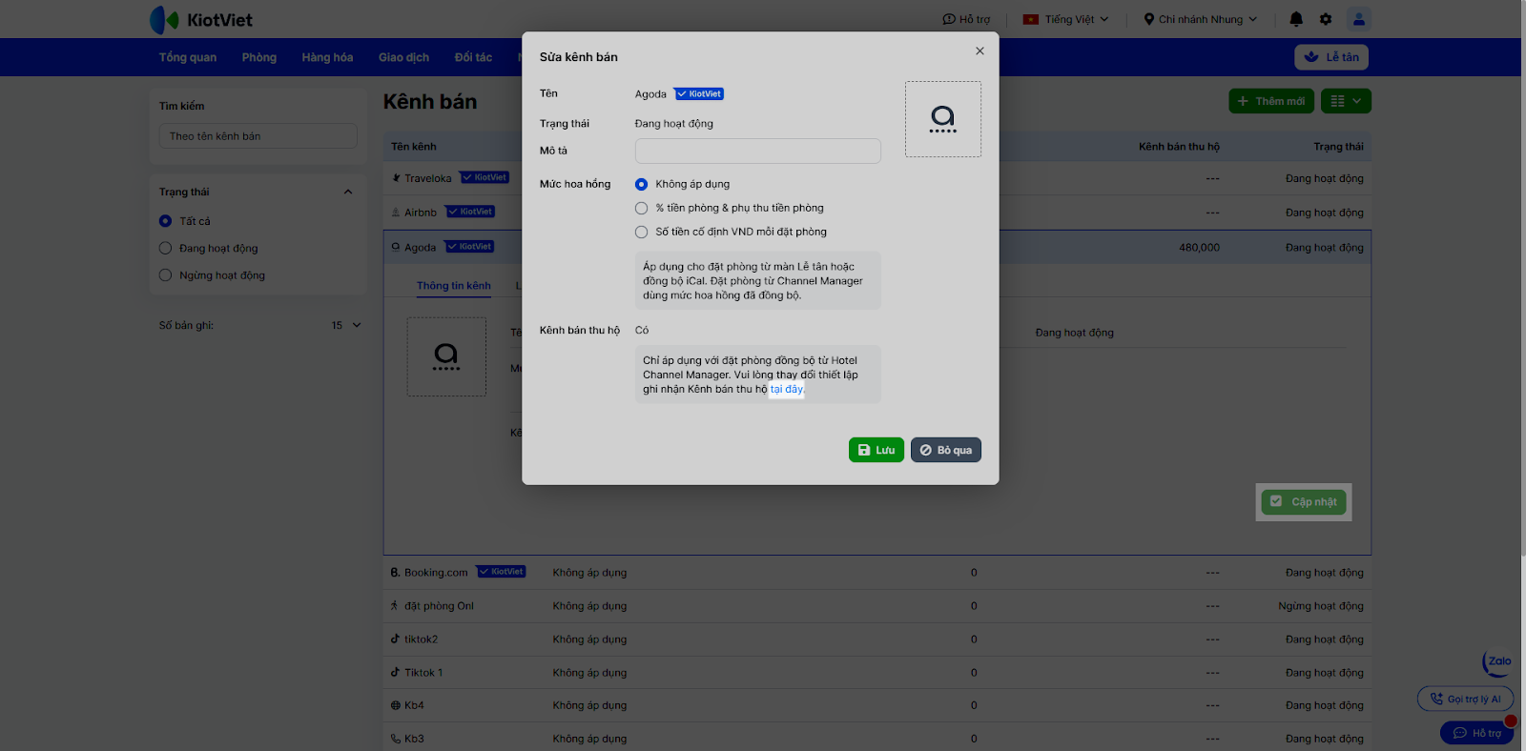Collapse the Trạng thái filter panel
This screenshot has height=751, width=1526.
click(x=348, y=192)
